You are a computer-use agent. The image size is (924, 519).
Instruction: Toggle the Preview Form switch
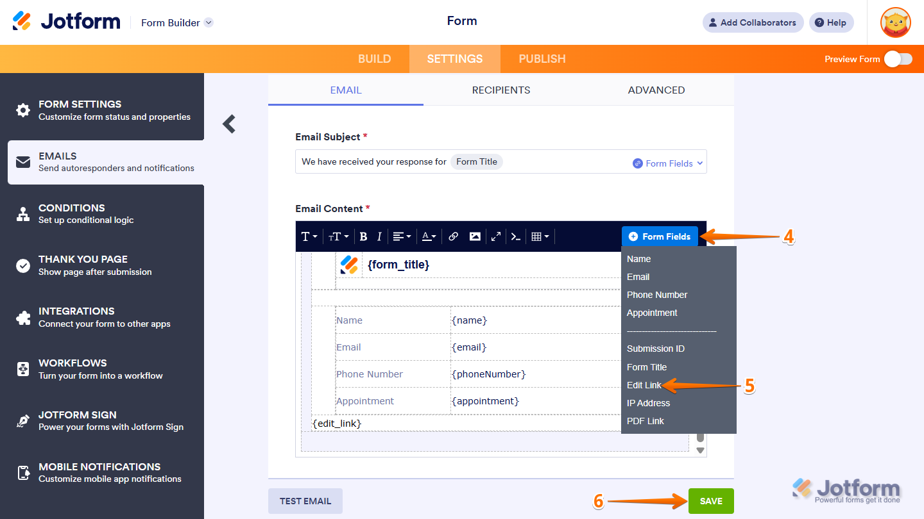click(898, 59)
